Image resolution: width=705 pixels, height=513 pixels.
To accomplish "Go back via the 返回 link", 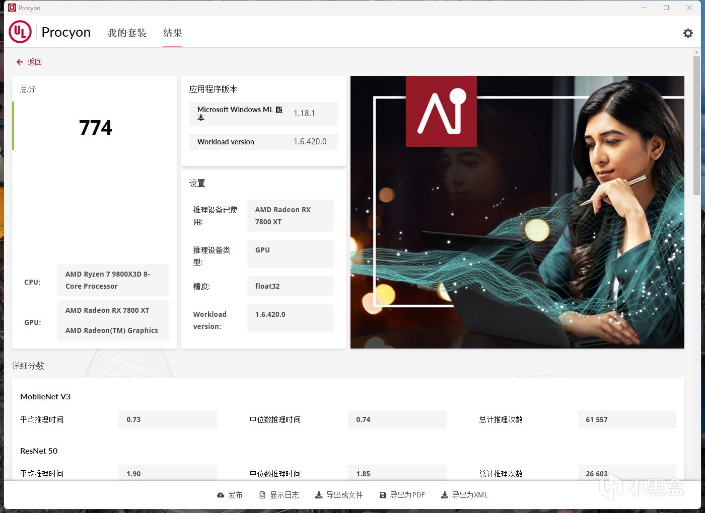I will click(34, 62).
